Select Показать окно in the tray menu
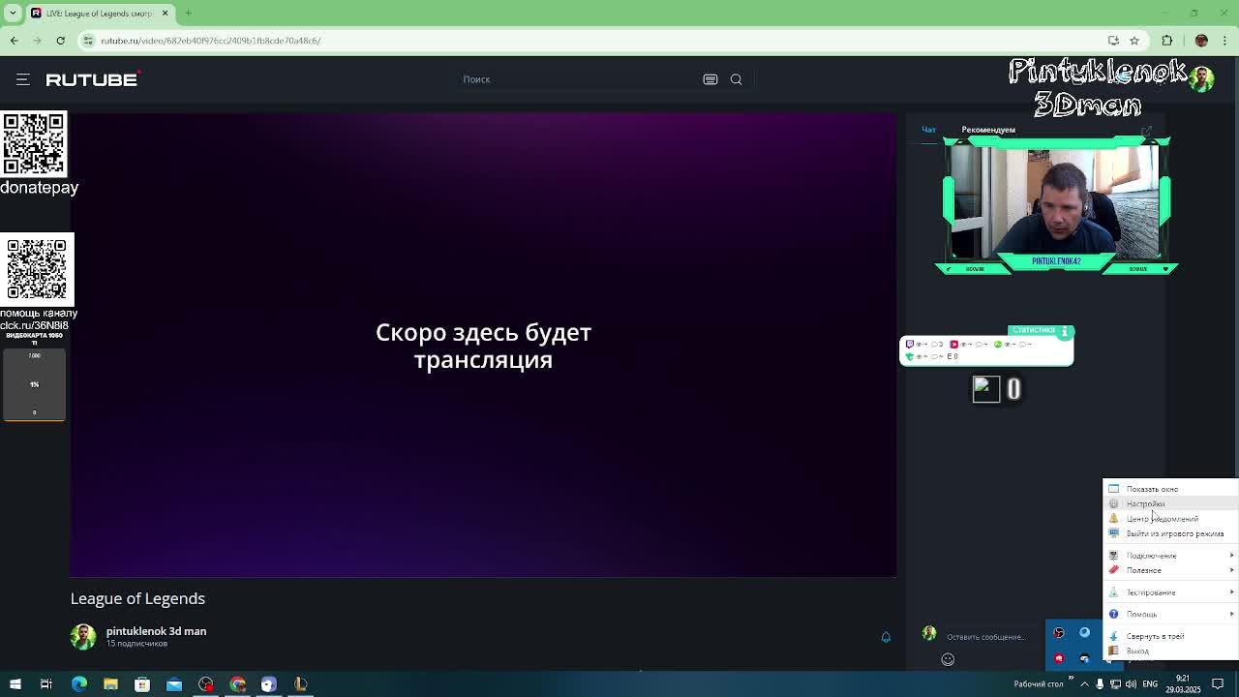 tap(1170, 489)
